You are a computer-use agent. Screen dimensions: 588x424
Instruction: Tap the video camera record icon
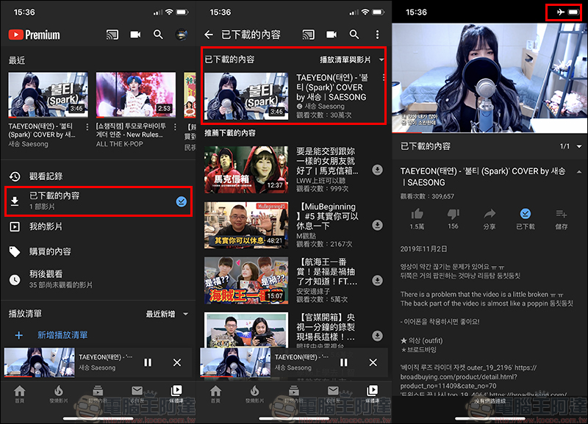point(135,35)
